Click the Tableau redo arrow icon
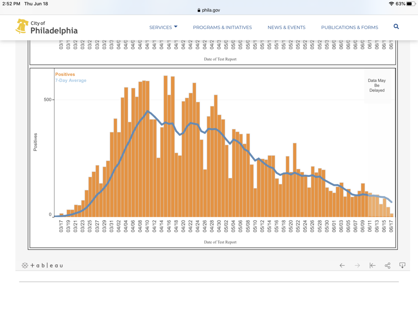Viewport: 418px width, 314px height. pos(357,265)
